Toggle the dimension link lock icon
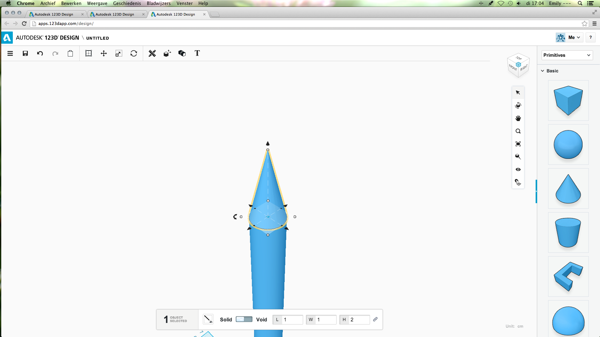Image resolution: width=600 pixels, height=337 pixels. [375, 319]
